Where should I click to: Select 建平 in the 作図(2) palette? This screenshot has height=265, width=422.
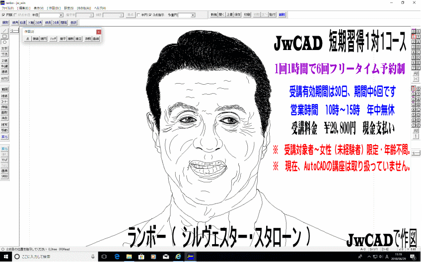point(63,39)
